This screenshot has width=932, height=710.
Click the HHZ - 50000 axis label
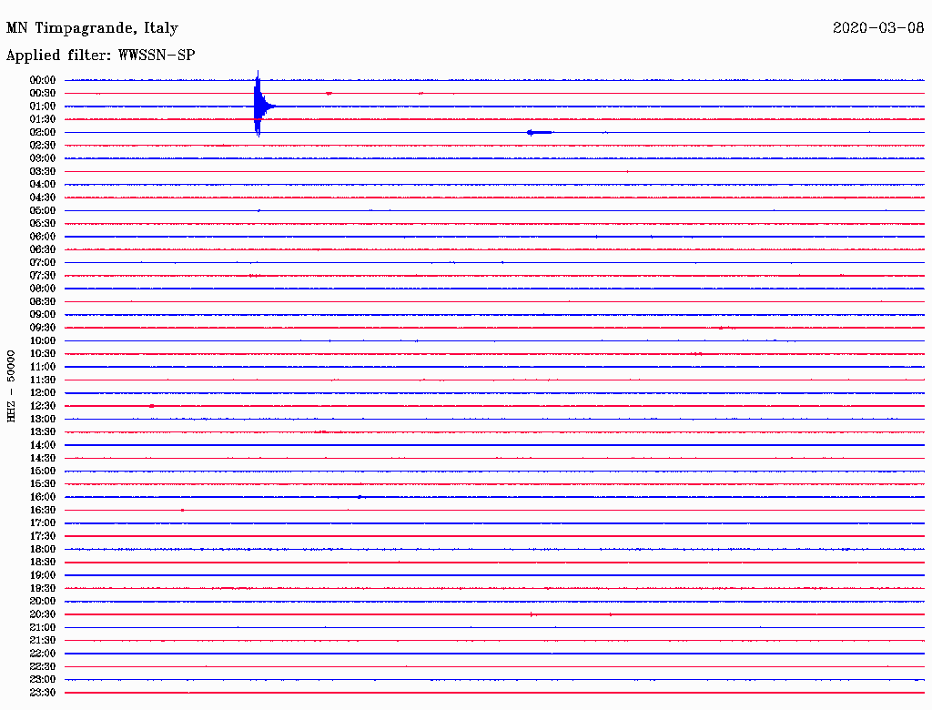[11, 386]
